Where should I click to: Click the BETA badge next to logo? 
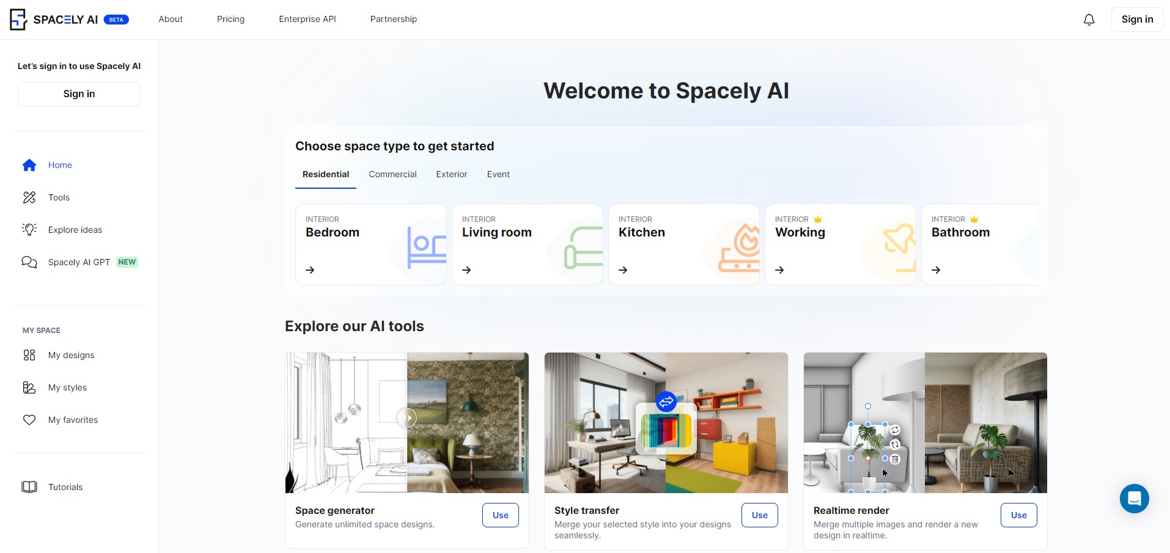[x=116, y=20]
